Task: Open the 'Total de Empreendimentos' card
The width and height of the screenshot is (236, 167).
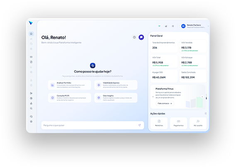Action: (164, 46)
